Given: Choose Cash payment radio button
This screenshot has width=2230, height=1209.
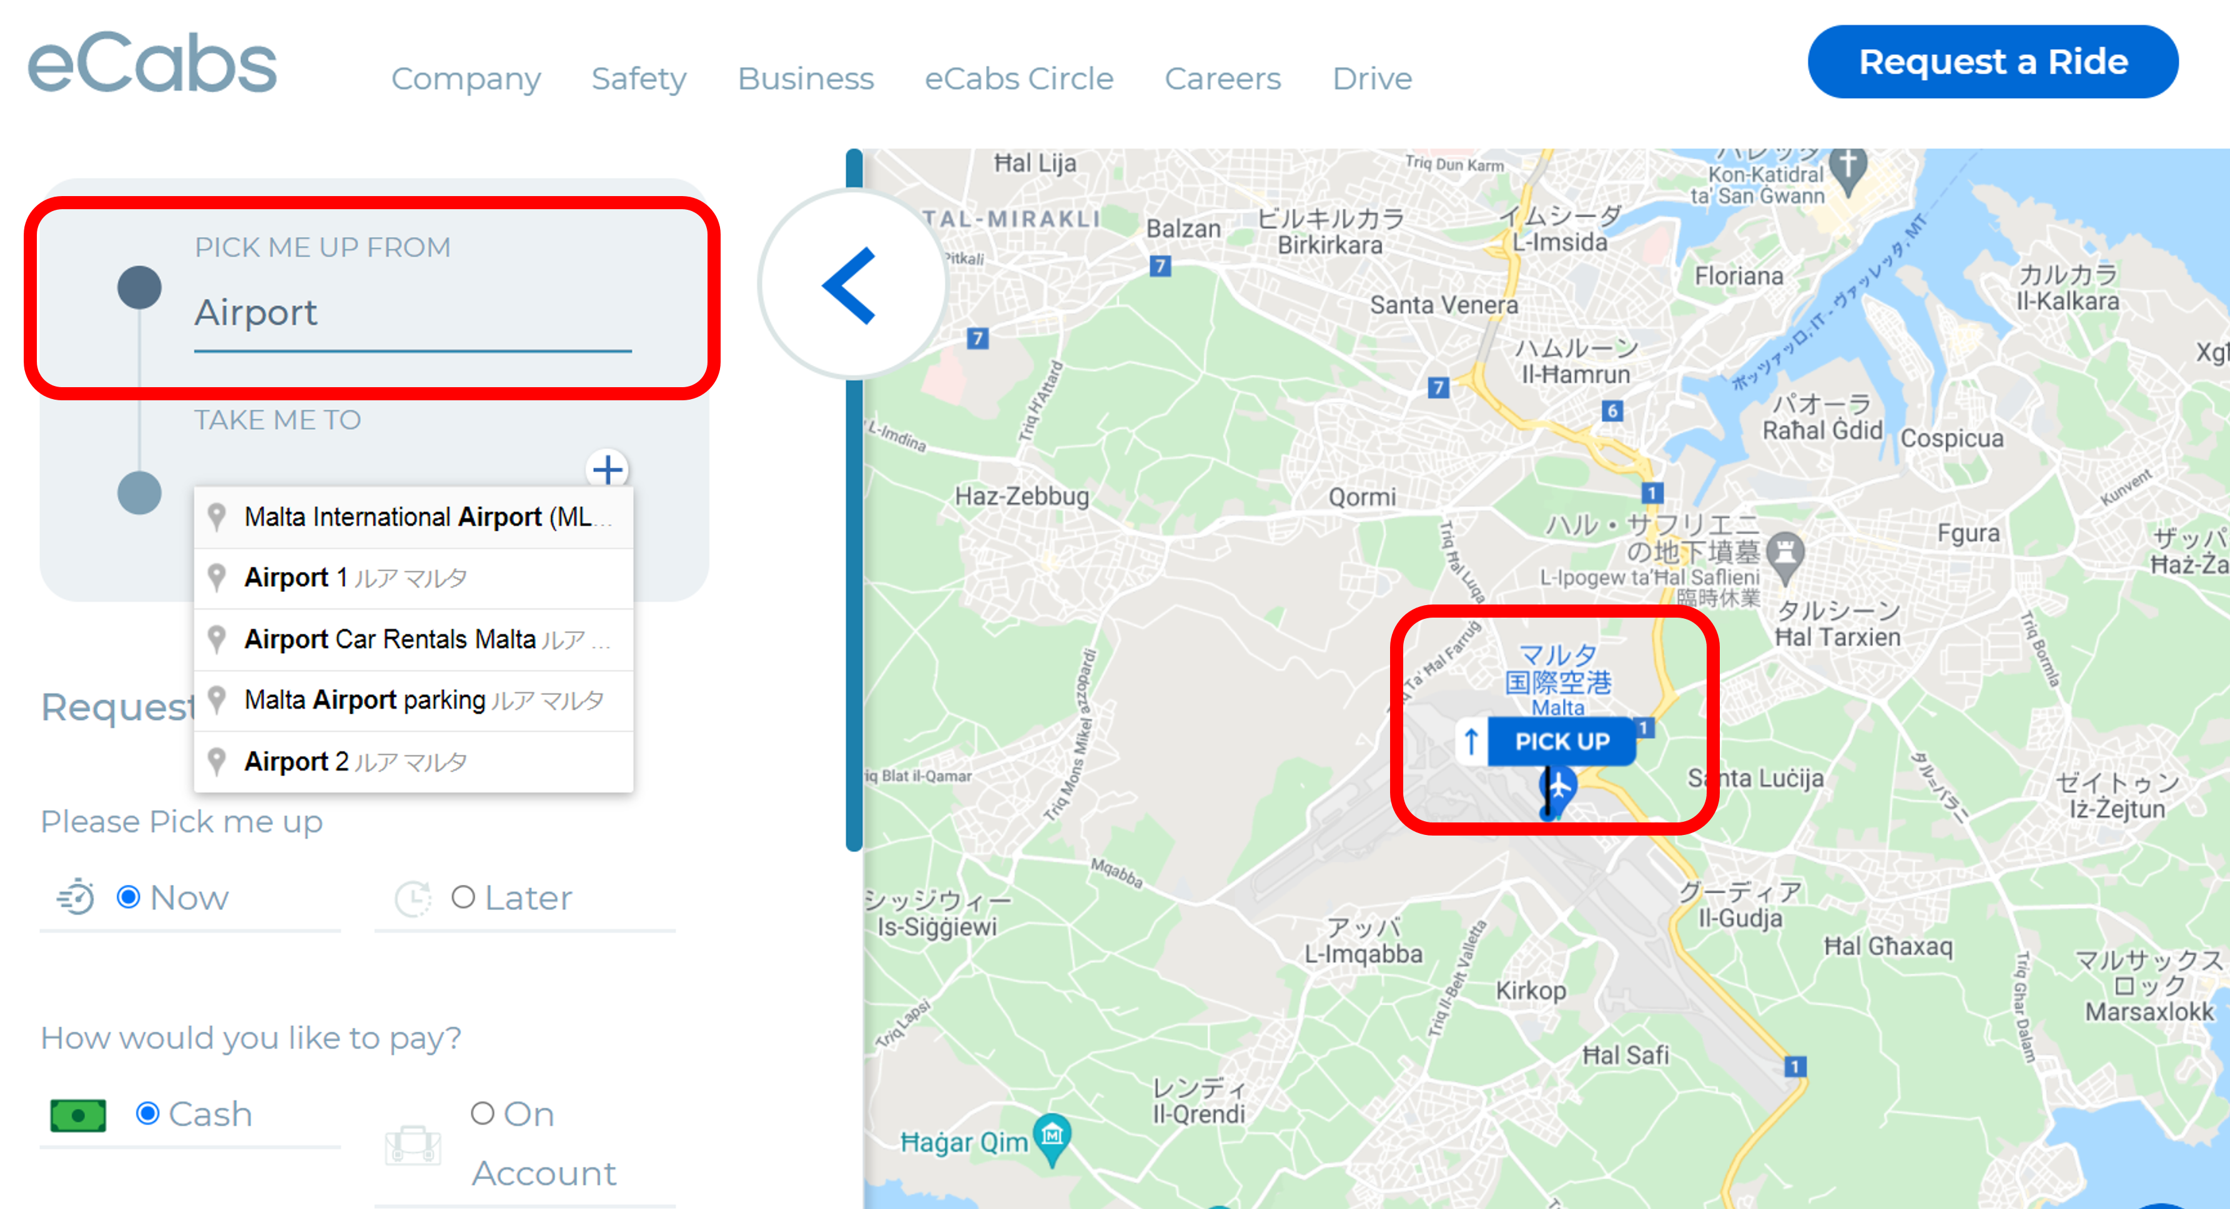Looking at the screenshot, I should (x=148, y=1114).
